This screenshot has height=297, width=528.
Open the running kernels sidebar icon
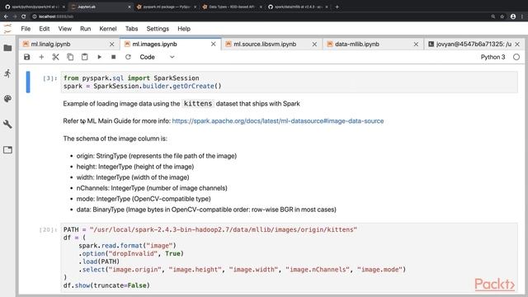(7, 73)
